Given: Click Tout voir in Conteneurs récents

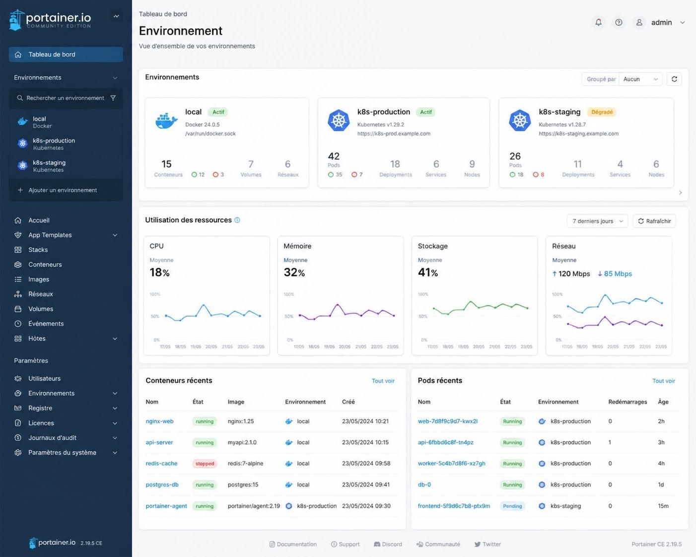Looking at the screenshot, I should 383,381.
